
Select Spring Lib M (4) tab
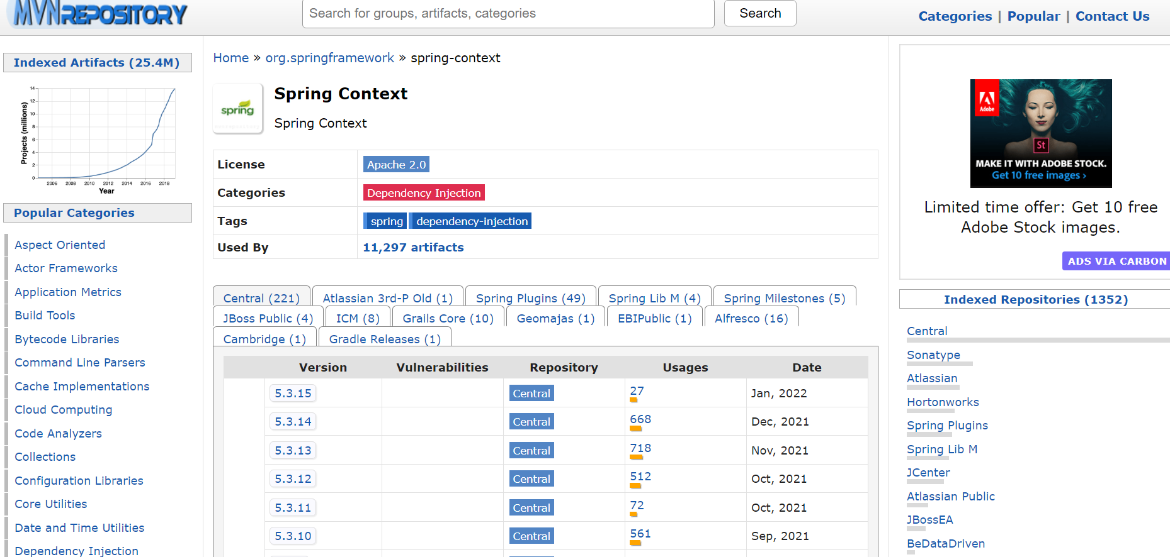pos(654,298)
